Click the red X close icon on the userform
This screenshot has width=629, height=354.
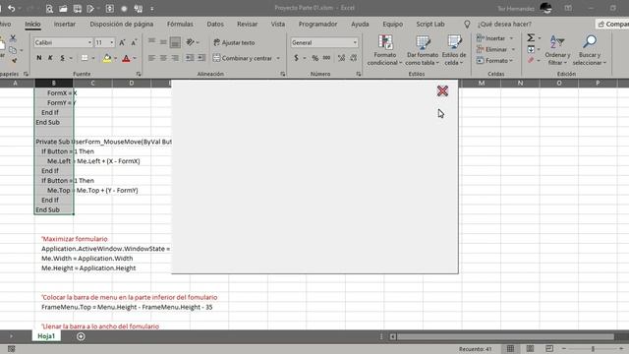(x=442, y=90)
